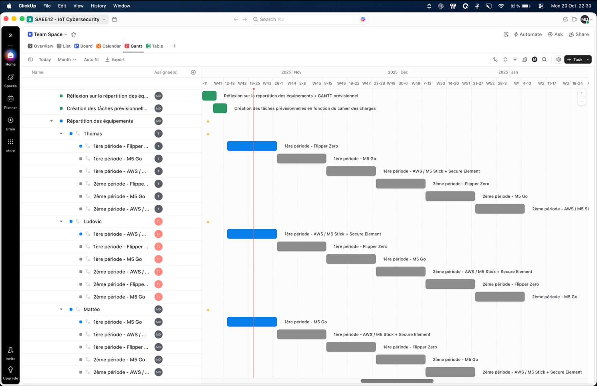Screen dimensions: 597x386
Task: Toggle the task list panel visibility
Action: point(30,59)
